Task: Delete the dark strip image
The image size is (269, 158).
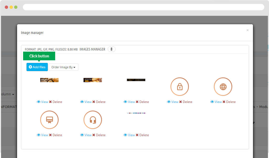Action: [x=142, y=102]
